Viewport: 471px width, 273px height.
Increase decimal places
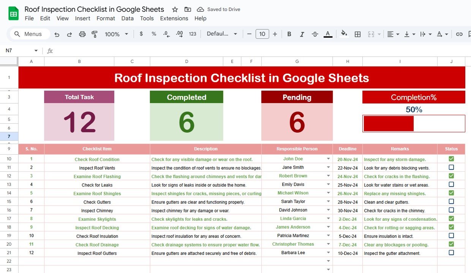(x=179, y=34)
